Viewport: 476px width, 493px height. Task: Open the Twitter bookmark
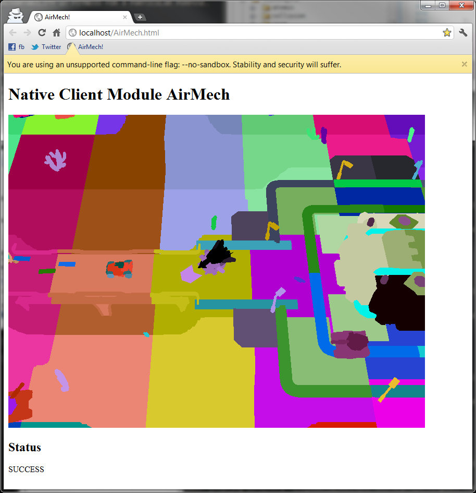click(x=46, y=47)
